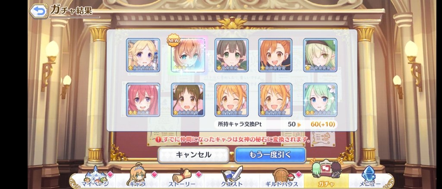The image size is (442, 189).
Task: Open the クエスト sword and flag icon
Action: (232, 177)
